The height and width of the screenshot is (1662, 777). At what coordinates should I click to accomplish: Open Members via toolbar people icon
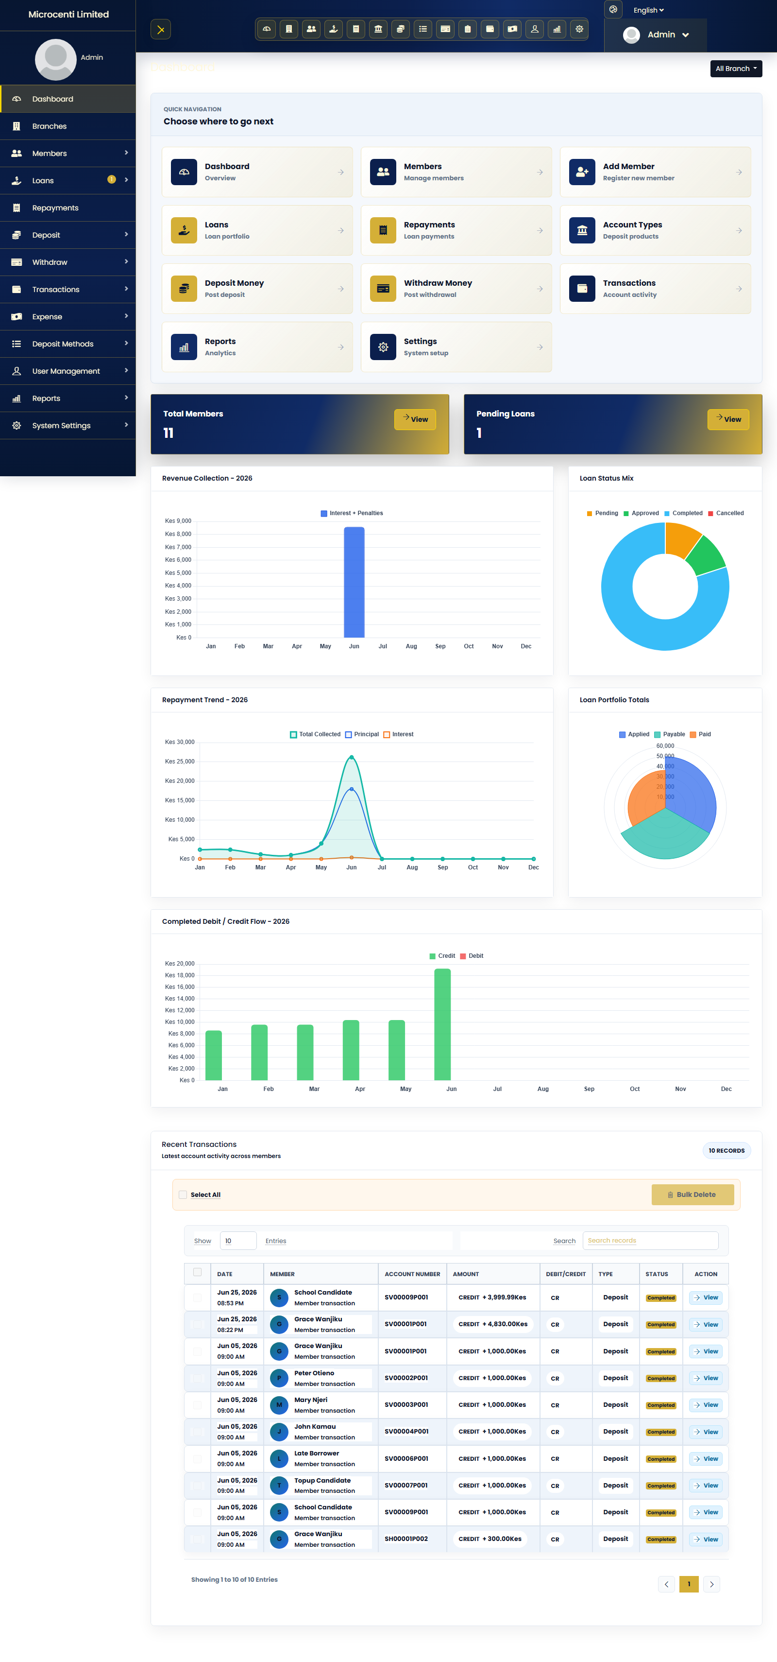[311, 29]
